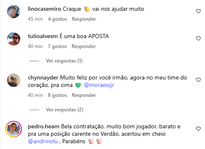
Task: View who liked via '8 gostos'
Action: pyautogui.click(x=57, y=95)
